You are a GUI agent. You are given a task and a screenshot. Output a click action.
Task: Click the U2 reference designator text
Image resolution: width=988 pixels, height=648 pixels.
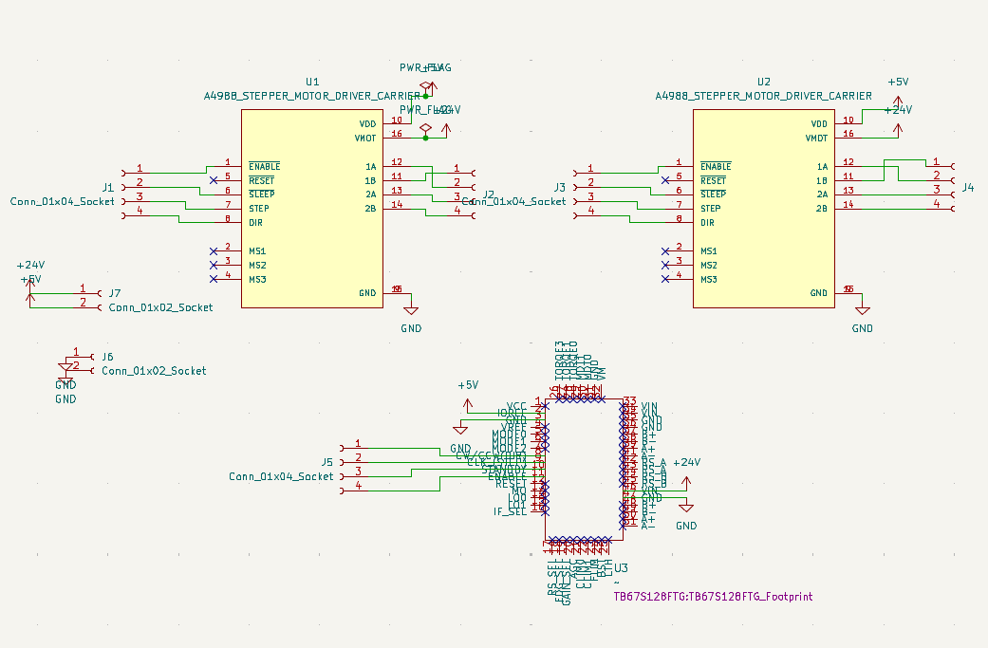coord(763,82)
